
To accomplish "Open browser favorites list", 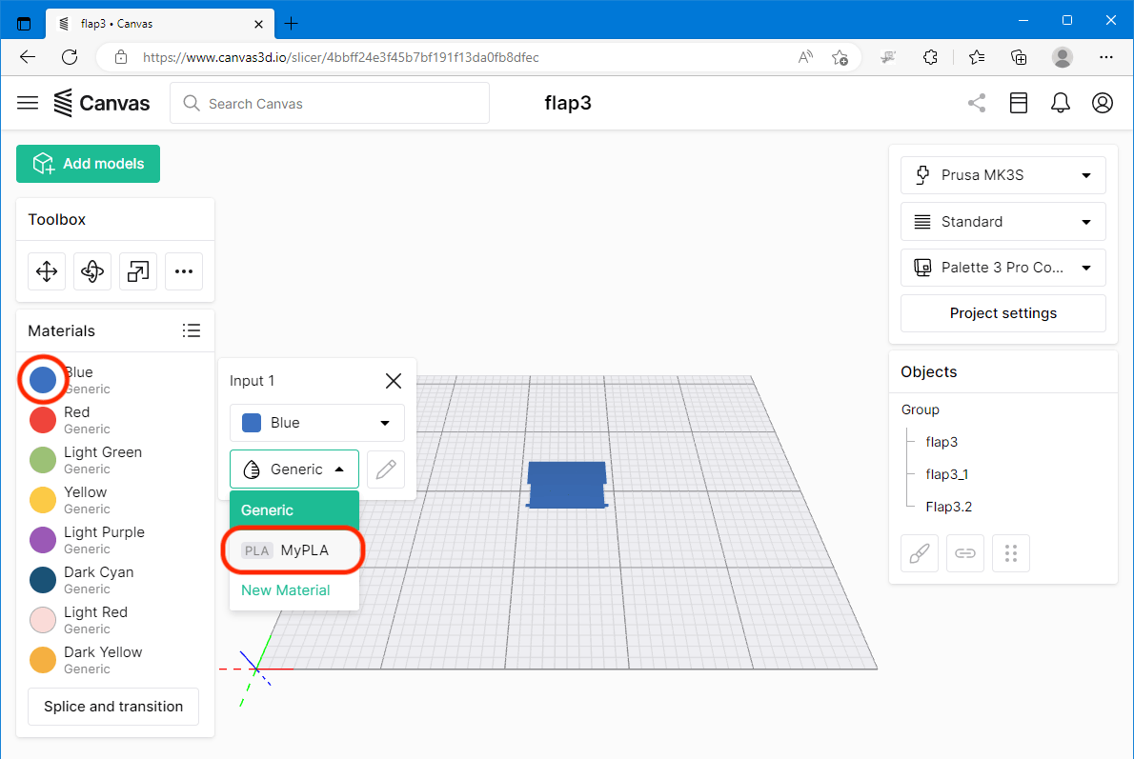I will (x=977, y=57).
